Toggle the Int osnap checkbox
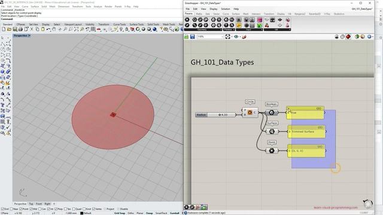This screenshot has height=215, width=383. [x=48, y=209]
